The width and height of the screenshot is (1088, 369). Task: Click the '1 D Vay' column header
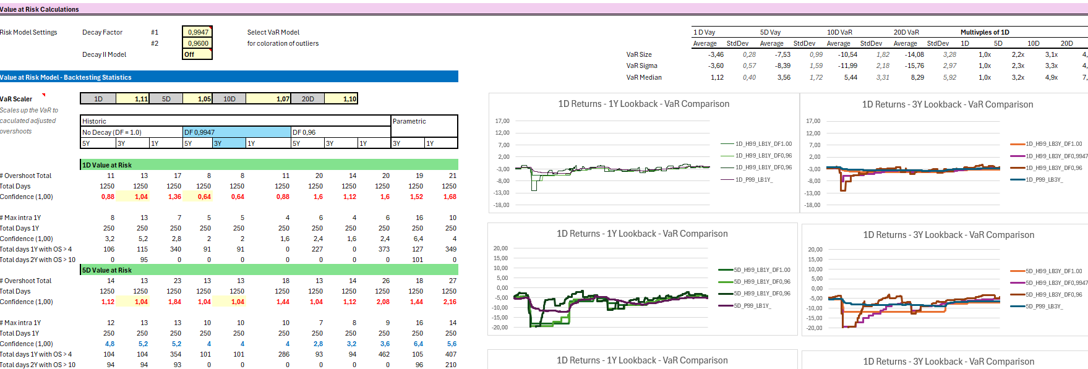[704, 32]
